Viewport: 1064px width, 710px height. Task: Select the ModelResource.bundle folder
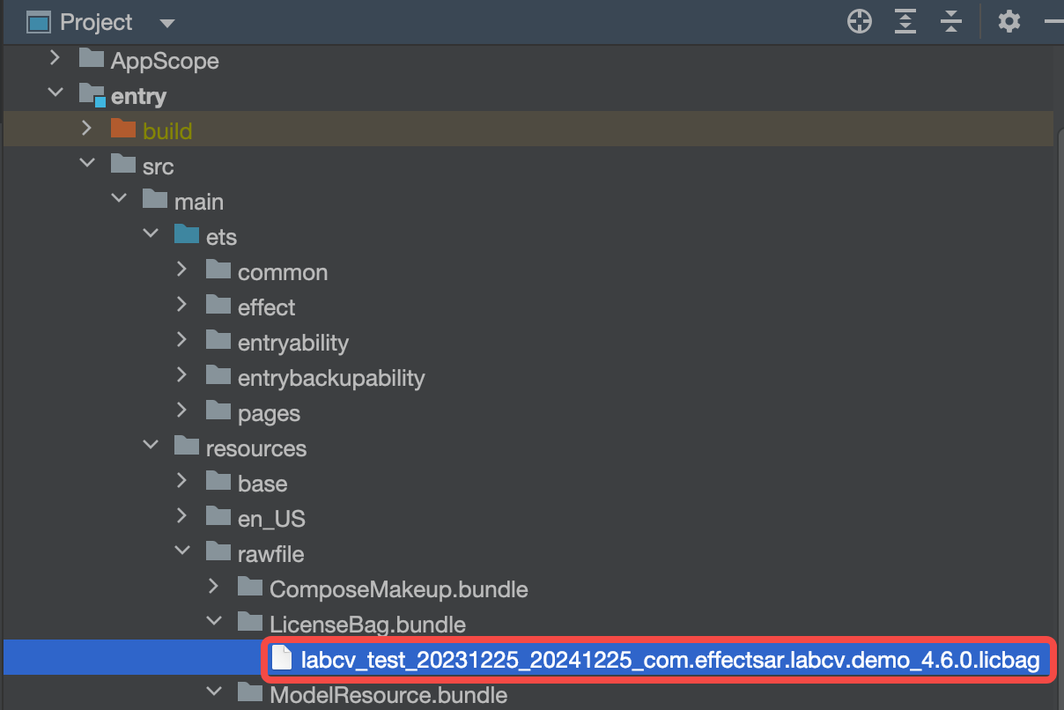click(x=388, y=695)
